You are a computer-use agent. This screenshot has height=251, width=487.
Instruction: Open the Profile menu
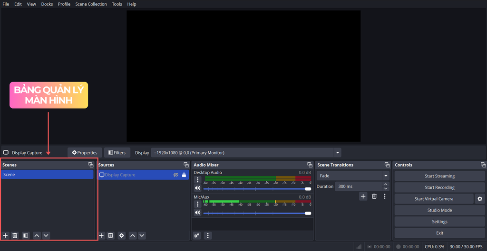[x=64, y=4]
